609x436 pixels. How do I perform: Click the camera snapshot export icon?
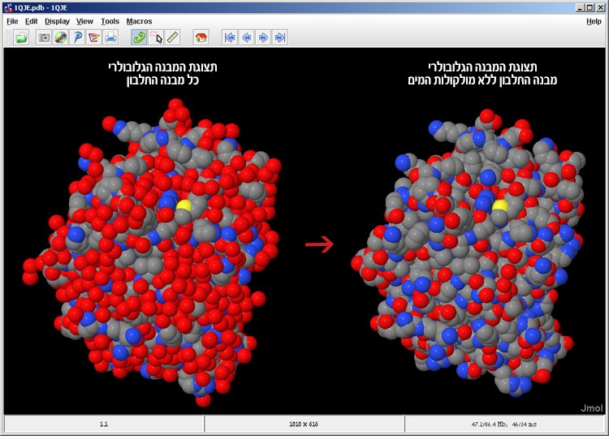coord(45,37)
